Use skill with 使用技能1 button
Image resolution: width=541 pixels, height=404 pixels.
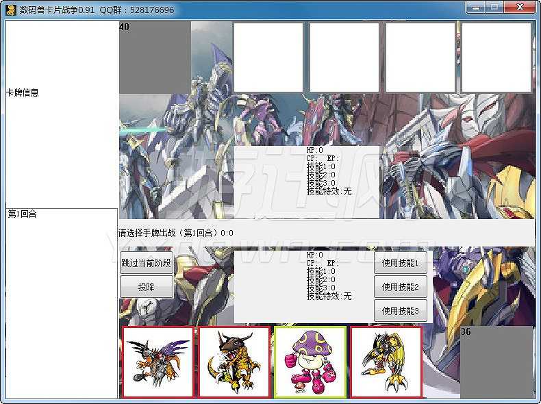click(400, 263)
